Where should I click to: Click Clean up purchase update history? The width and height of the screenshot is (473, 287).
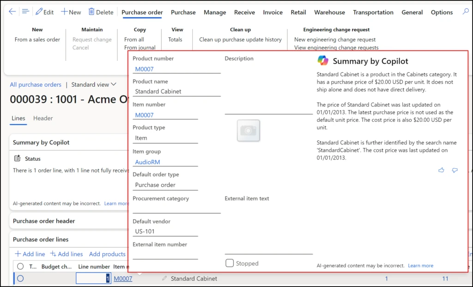click(x=240, y=39)
